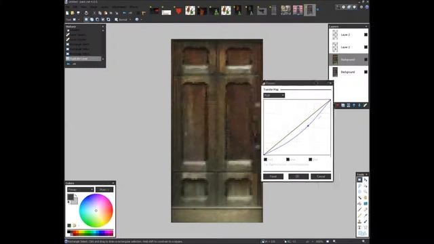The image size is (434, 244).
Task: Open the Transfer Map RGB dropdown
Action: [274, 96]
